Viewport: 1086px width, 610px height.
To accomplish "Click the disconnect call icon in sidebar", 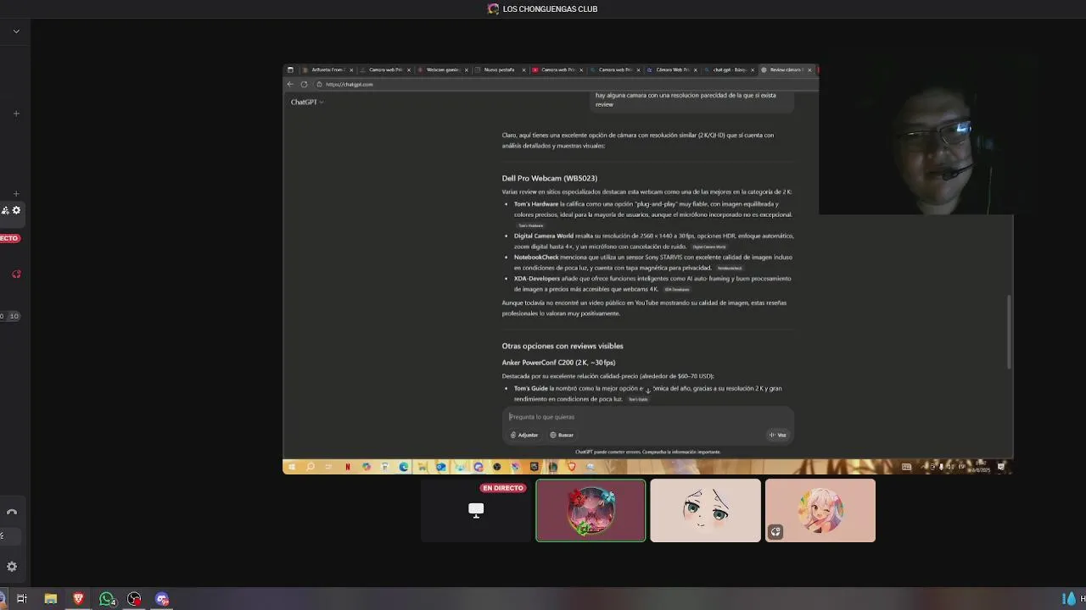I will pos(12,512).
